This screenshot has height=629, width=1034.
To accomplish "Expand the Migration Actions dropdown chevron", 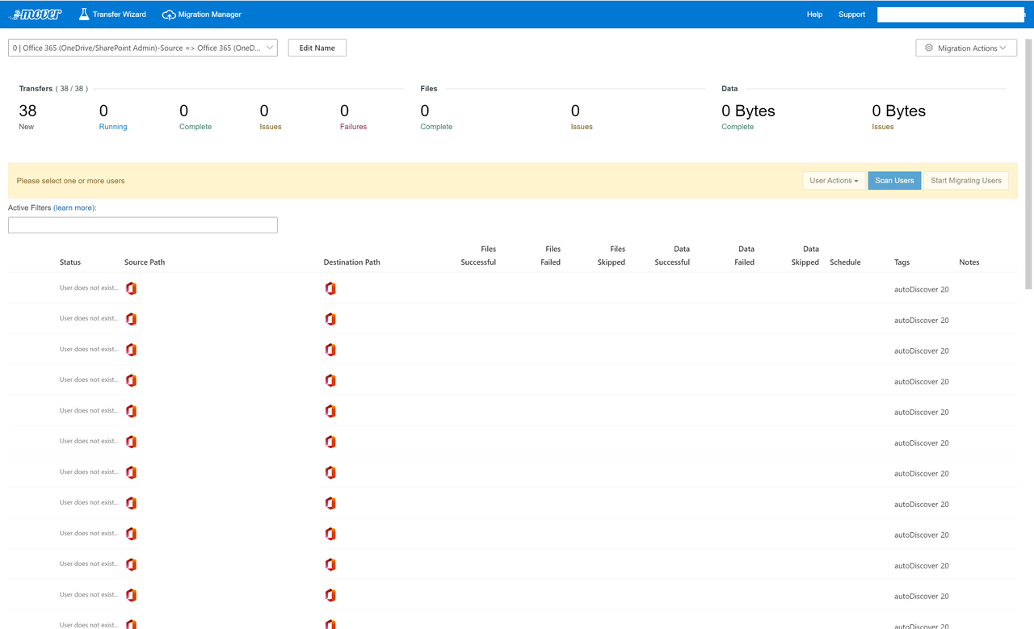I will (1003, 48).
